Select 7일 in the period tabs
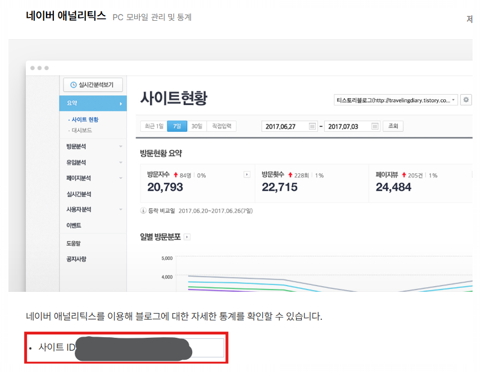Image resolution: width=481 pixels, height=372 pixels. pos(177,126)
